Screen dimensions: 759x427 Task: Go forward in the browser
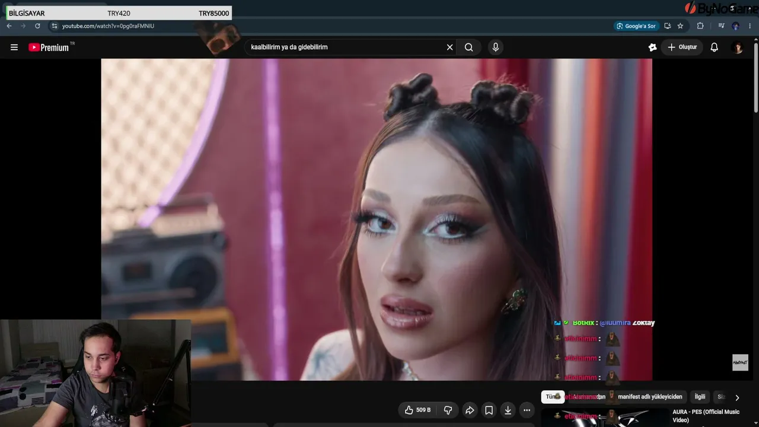pos(23,26)
